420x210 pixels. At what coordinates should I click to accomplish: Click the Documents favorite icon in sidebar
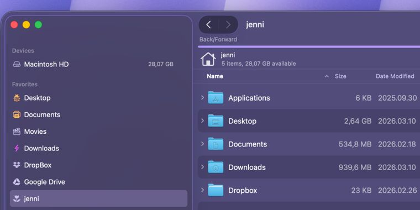pos(17,114)
